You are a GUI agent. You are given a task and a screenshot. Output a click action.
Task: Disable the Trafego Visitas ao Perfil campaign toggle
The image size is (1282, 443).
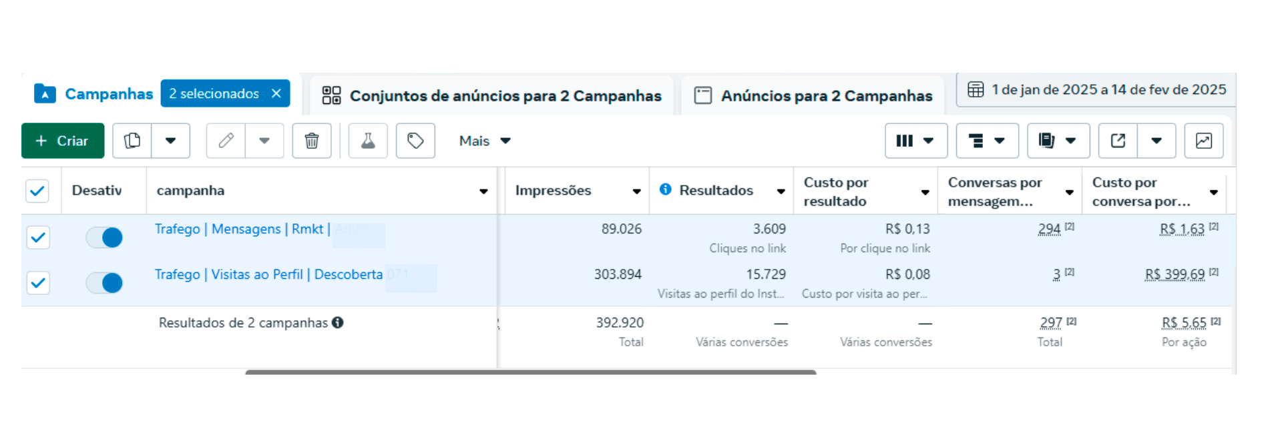pos(104,283)
